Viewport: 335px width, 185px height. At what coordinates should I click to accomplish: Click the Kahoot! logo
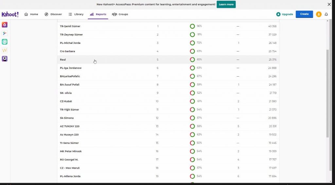pyautogui.click(x=10, y=14)
